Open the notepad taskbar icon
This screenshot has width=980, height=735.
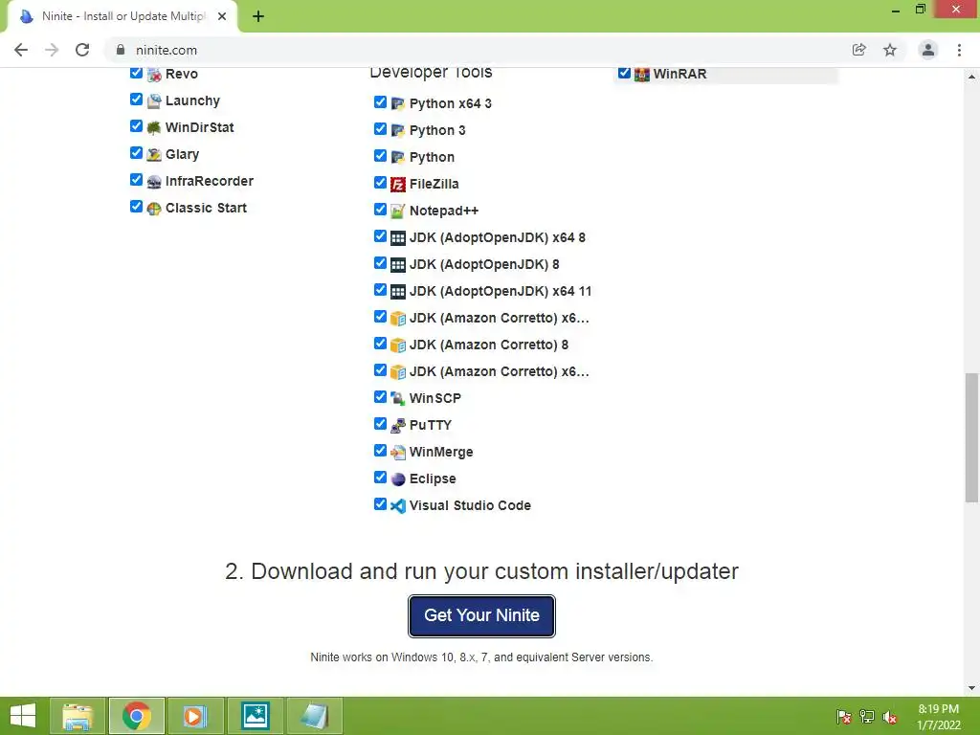pyautogui.click(x=314, y=716)
